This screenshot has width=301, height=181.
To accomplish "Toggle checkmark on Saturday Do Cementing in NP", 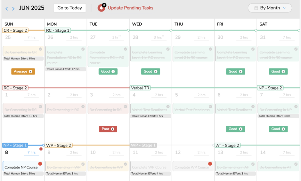I will click(x=296, y=107).
